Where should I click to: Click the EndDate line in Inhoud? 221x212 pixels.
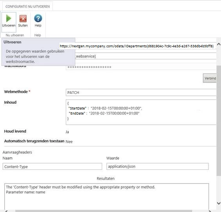tap(104, 113)
